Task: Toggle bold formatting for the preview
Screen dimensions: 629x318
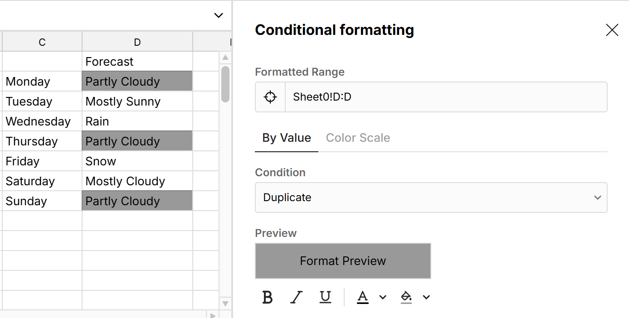Action: coord(268,297)
